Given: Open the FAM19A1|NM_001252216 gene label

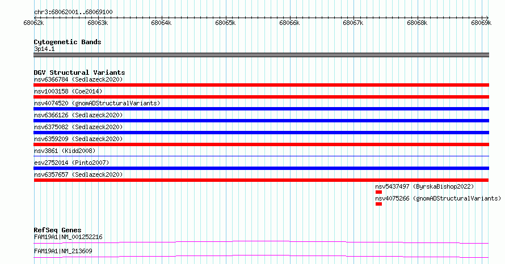Looking at the screenshot, I should tap(68, 237).
